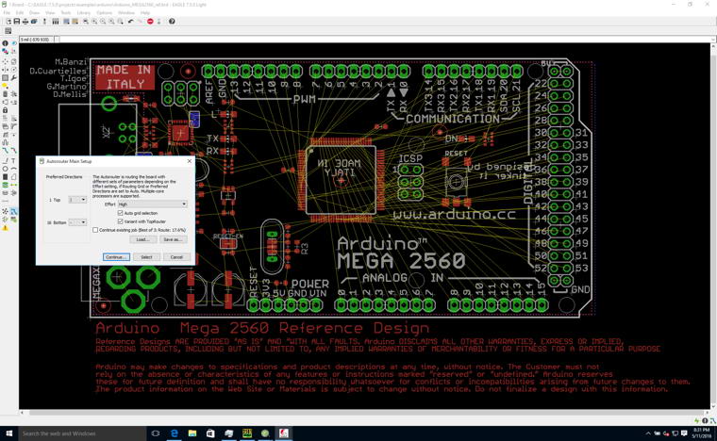
Task: Select the Info tool
Action: (5, 43)
